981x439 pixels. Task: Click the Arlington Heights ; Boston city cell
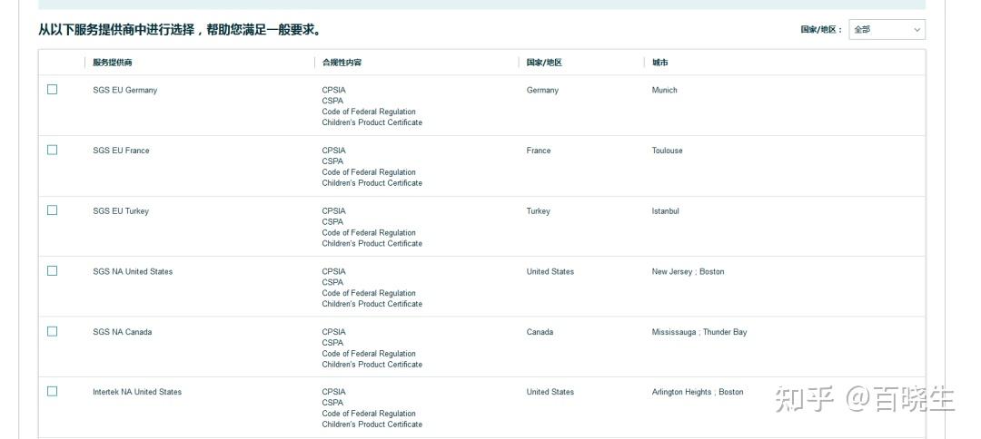click(698, 392)
